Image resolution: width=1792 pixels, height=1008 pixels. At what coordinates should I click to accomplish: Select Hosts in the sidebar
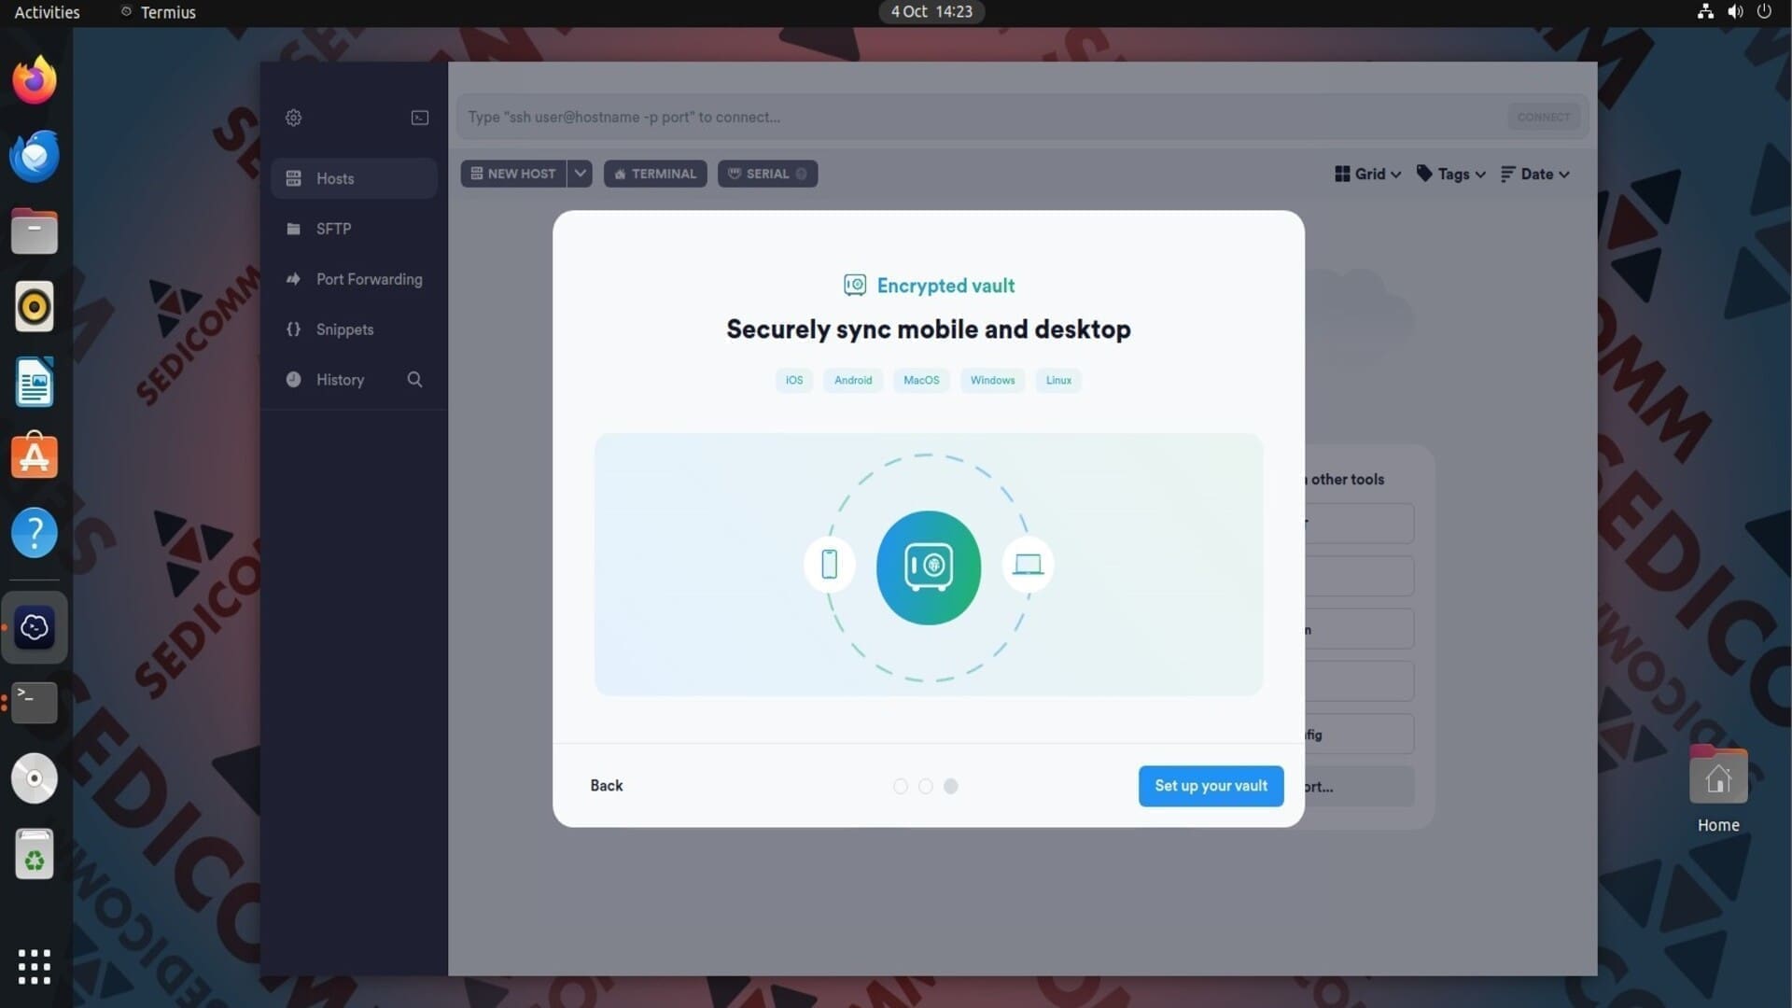point(354,178)
